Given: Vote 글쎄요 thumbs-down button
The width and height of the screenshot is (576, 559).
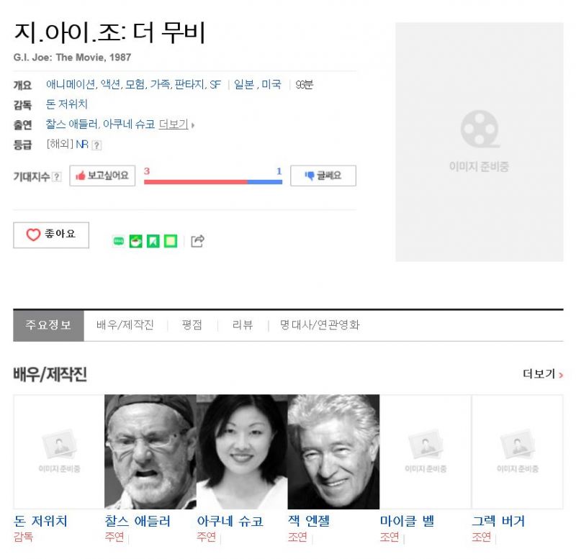Looking at the screenshot, I should [x=323, y=176].
